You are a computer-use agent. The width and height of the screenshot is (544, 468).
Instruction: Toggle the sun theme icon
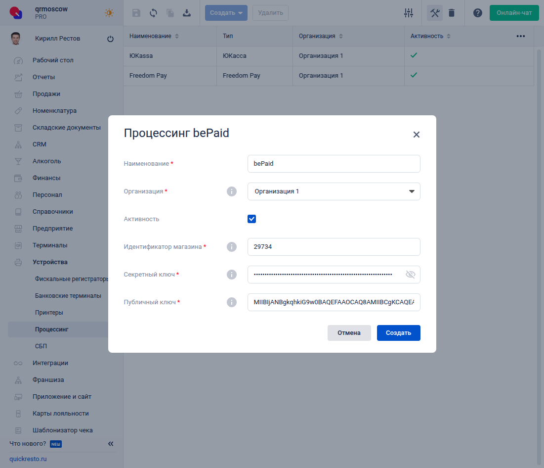[109, 13]
